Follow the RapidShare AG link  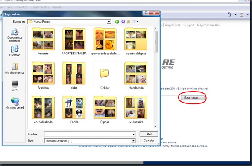(x=208, y=25)
